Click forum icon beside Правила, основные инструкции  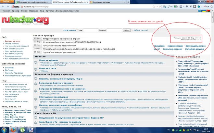tap(35, 78)
